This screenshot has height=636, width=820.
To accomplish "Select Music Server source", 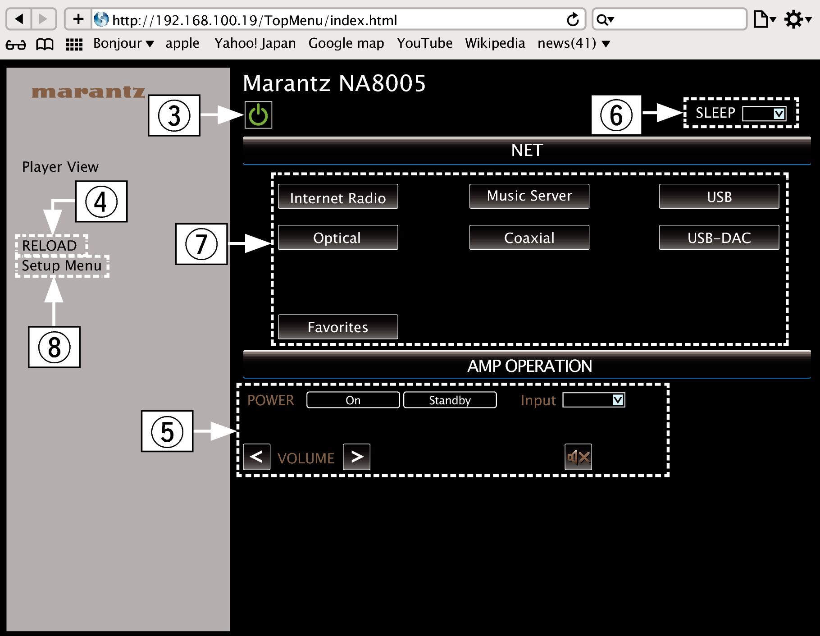I will [x=529, y=197].
